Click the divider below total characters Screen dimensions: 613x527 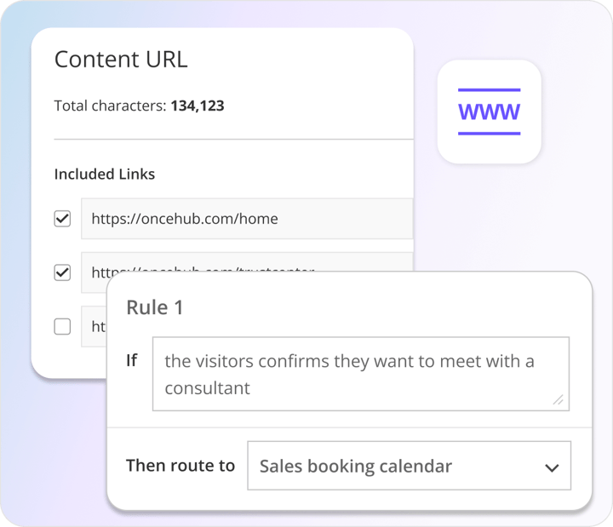[x=233, y=139]
